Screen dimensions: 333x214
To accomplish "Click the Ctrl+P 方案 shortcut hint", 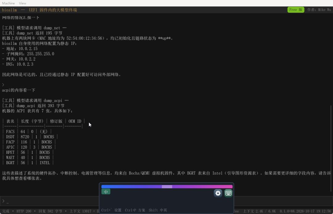I will coord(135,210).
